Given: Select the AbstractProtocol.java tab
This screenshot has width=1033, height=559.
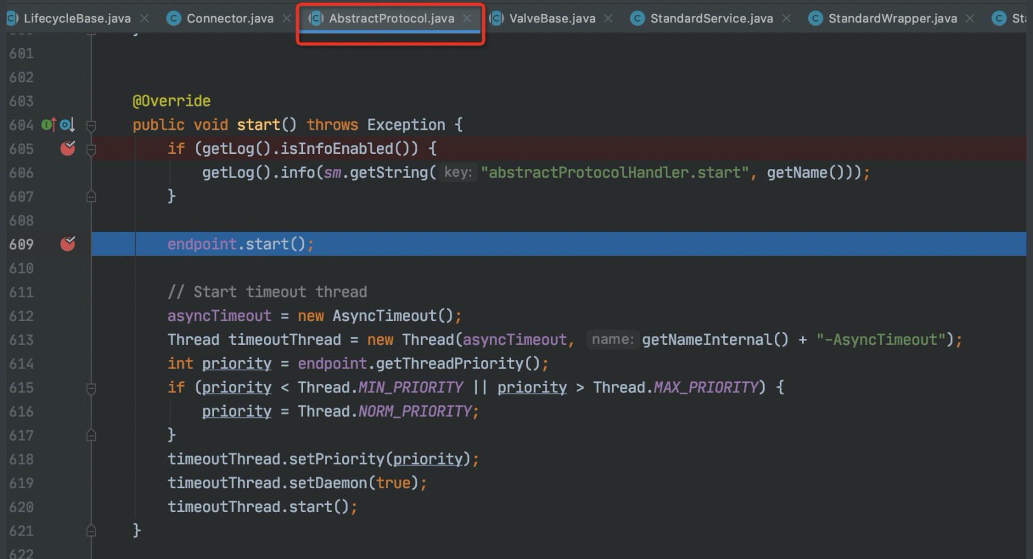Looking at the screenshot, I should (391, 19).
